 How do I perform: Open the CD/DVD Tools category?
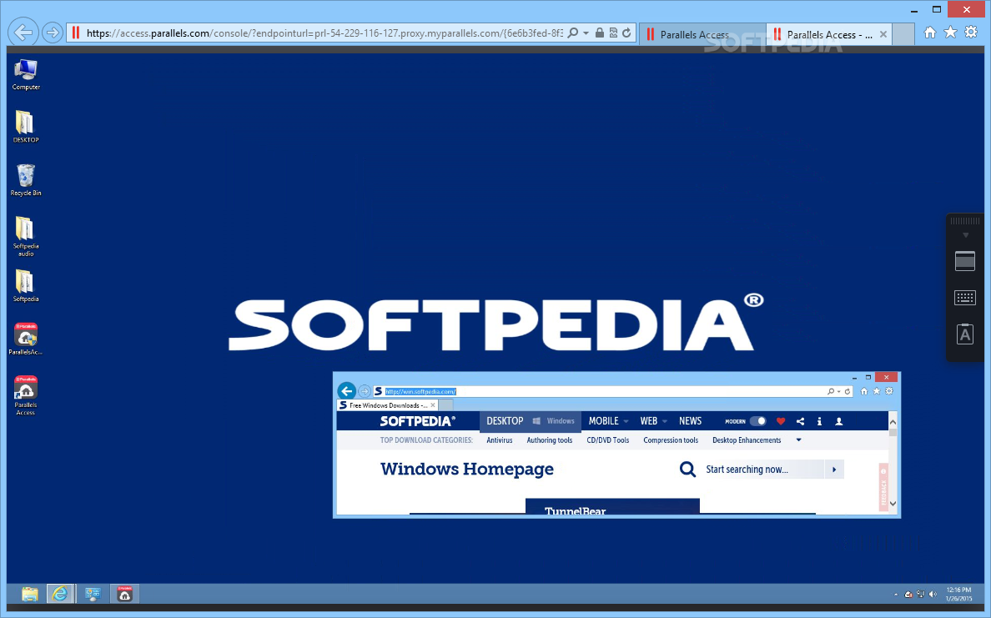(x=608, y=440)
